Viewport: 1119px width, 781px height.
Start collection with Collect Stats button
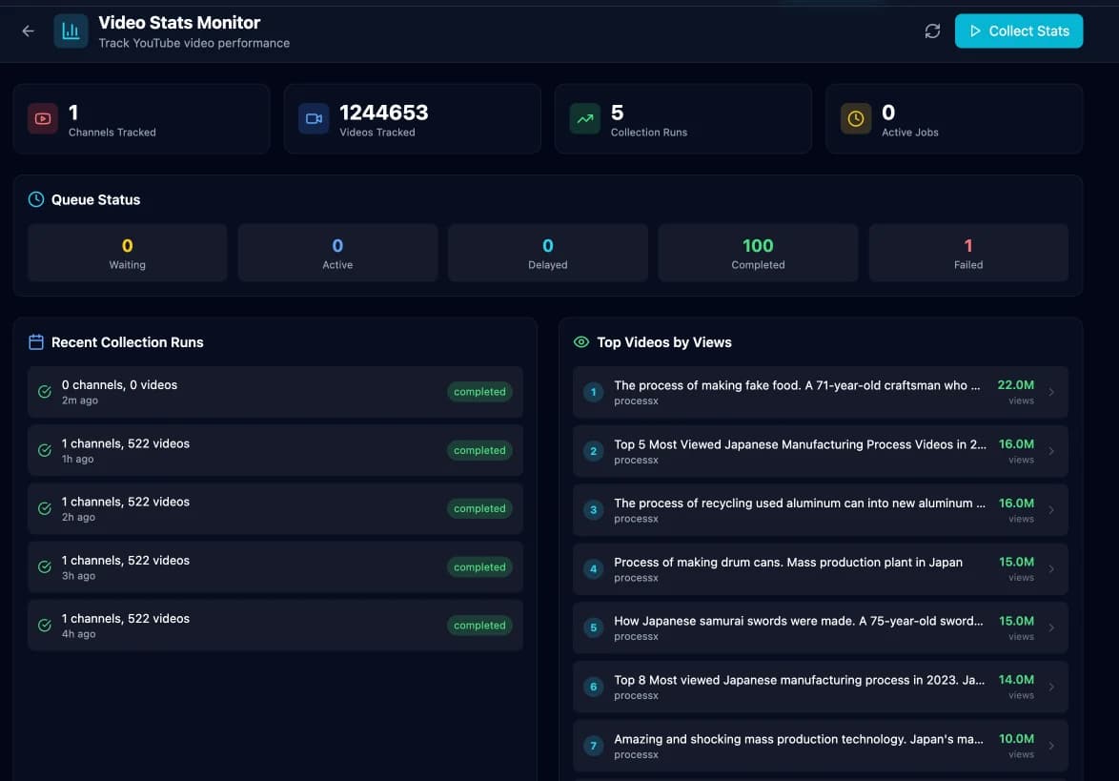1018,31
